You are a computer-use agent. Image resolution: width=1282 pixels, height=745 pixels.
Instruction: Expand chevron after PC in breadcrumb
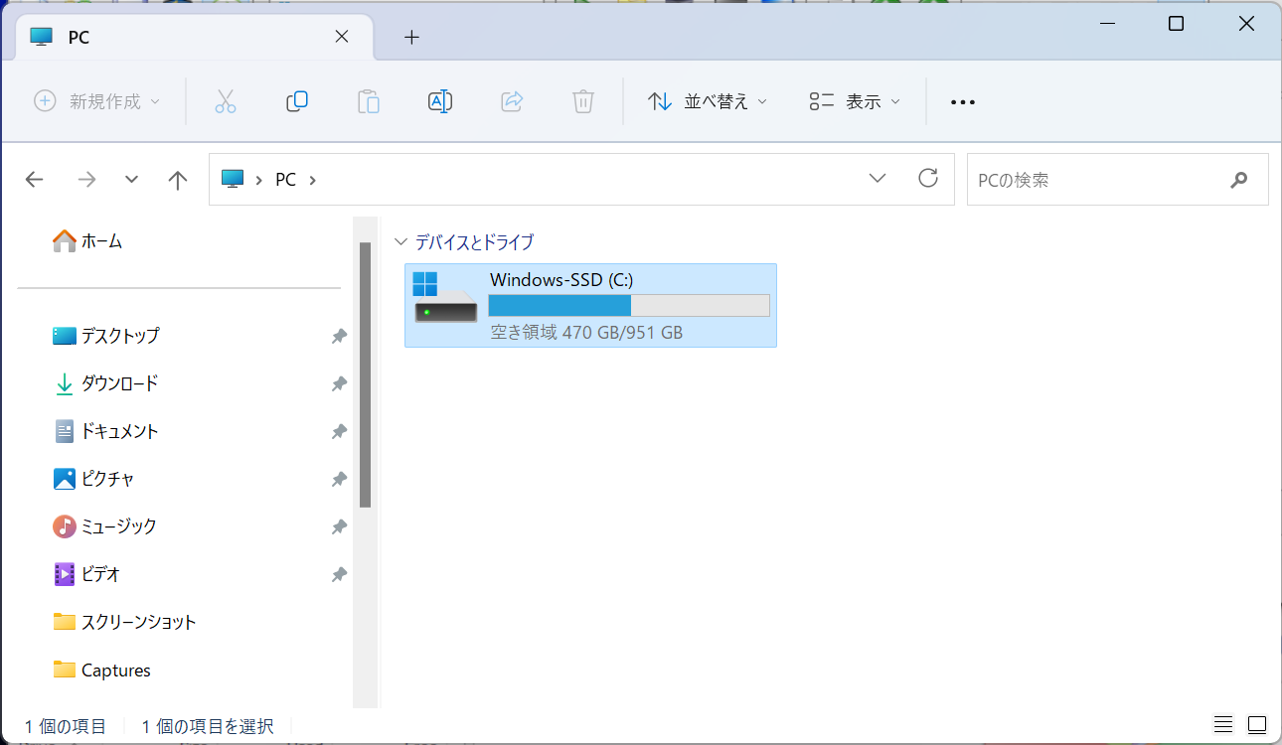tap(312, 180)
